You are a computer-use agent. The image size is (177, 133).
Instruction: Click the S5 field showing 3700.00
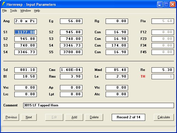point(71,52)
